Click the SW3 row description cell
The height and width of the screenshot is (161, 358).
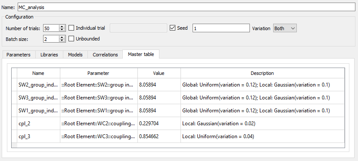[x=262, y=98]
